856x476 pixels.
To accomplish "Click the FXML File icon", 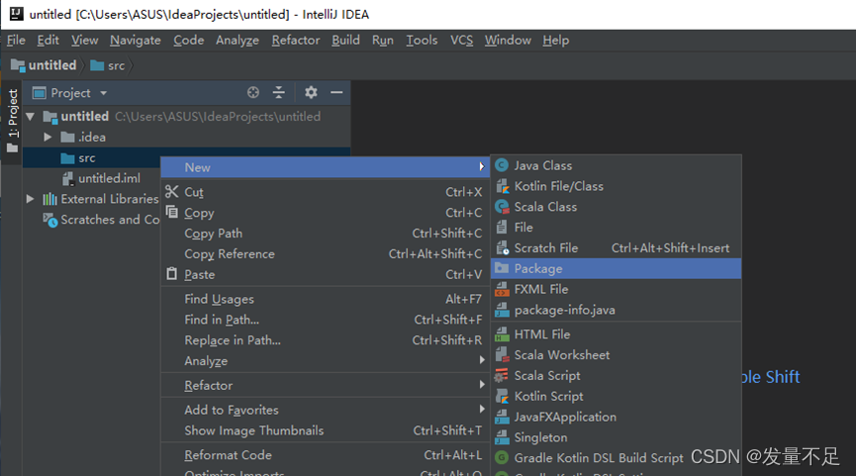I will [x=502, y=289].
